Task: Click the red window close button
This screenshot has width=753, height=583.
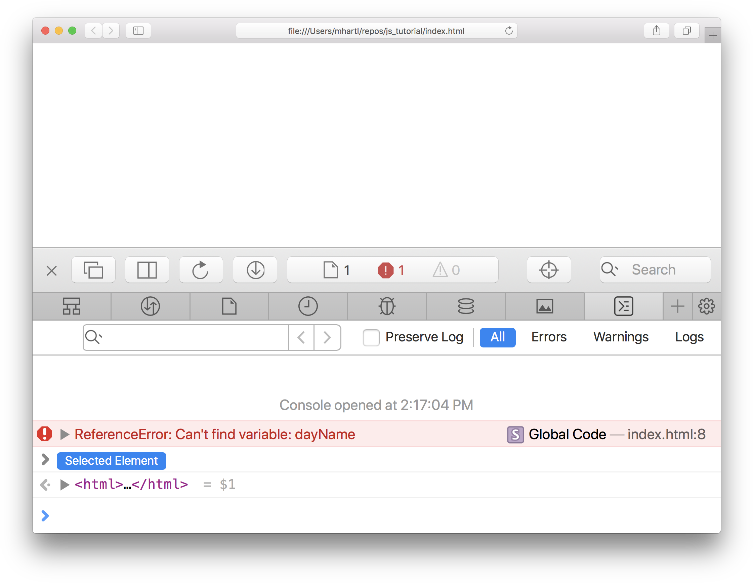Action: pos(45,31)
